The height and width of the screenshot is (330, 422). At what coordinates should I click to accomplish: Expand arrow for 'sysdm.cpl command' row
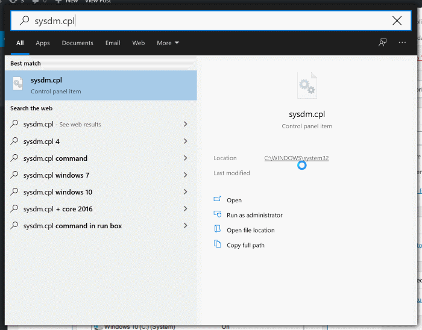pos(186,158)
